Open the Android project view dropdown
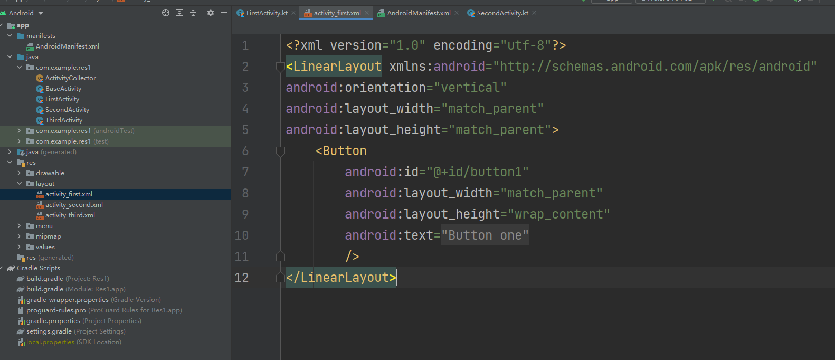Image resolution: width=835 pixels, height=360 pixels. click(41, 13)
